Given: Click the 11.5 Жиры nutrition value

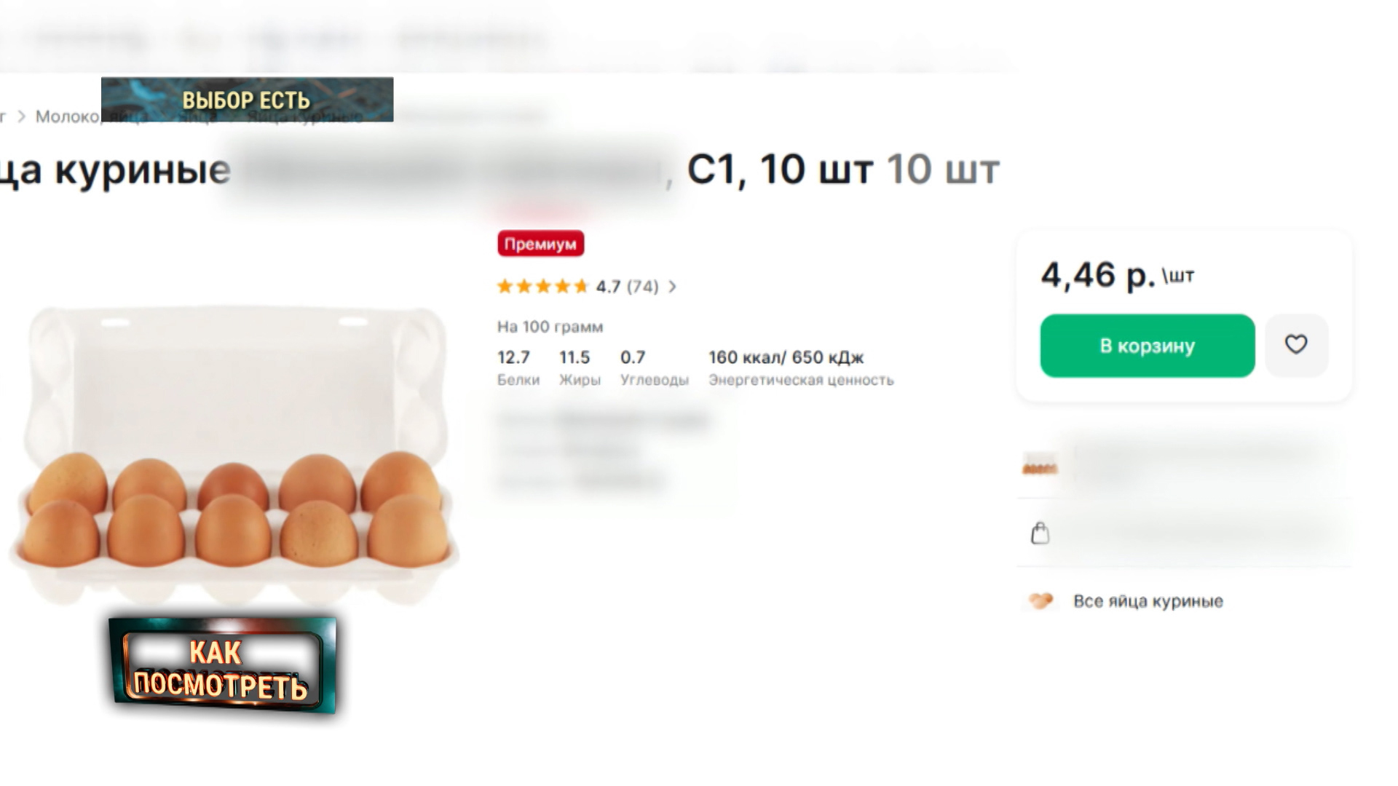Looking at the screenshot, I should click(580, 368).
